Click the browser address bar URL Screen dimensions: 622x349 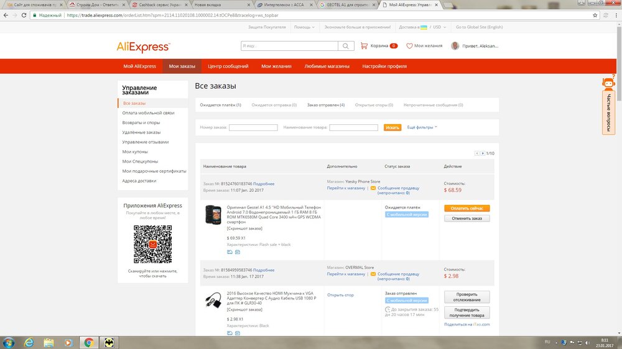[172, 15]
